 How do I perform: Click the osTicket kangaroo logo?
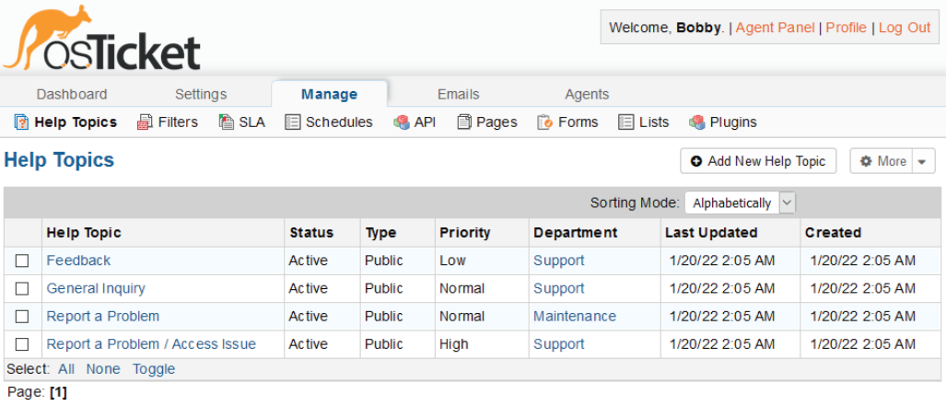click(101, 38)
